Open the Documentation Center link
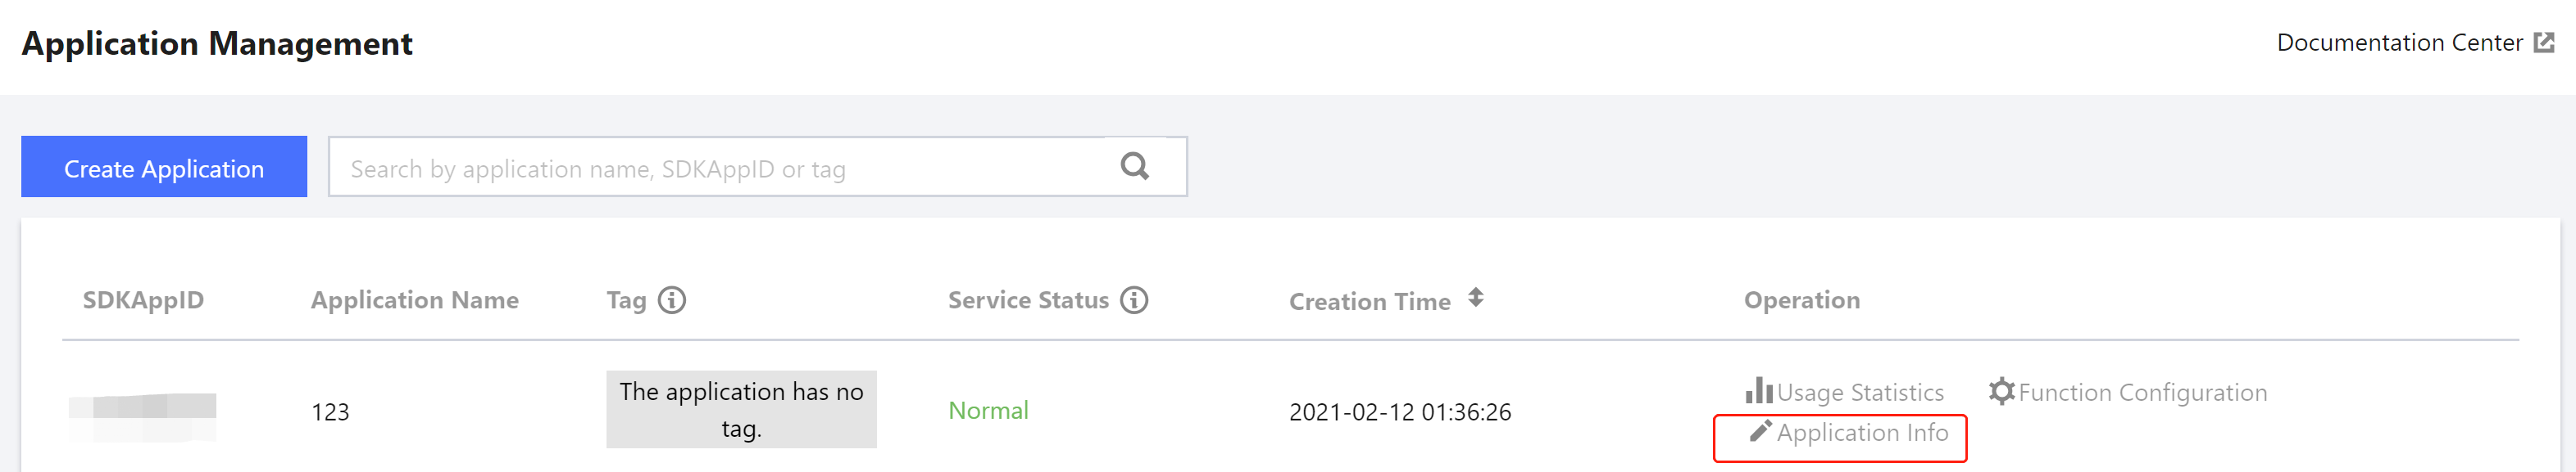Image resolution: width=2576 pixels, height=472 pixels. [x=2398, y=43]
